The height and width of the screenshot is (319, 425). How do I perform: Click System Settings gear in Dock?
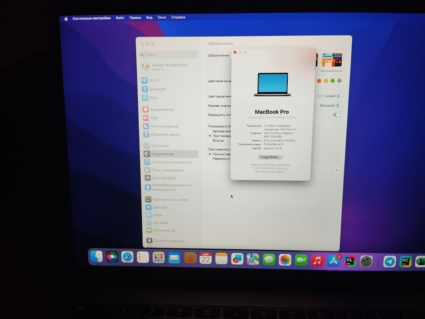(x=366, y=261)
